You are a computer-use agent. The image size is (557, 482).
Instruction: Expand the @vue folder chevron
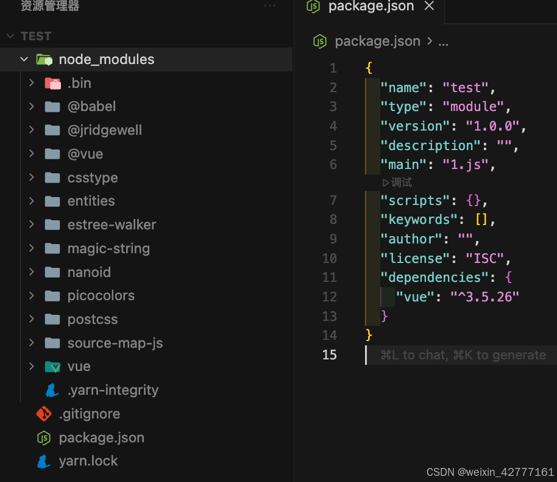32,154
